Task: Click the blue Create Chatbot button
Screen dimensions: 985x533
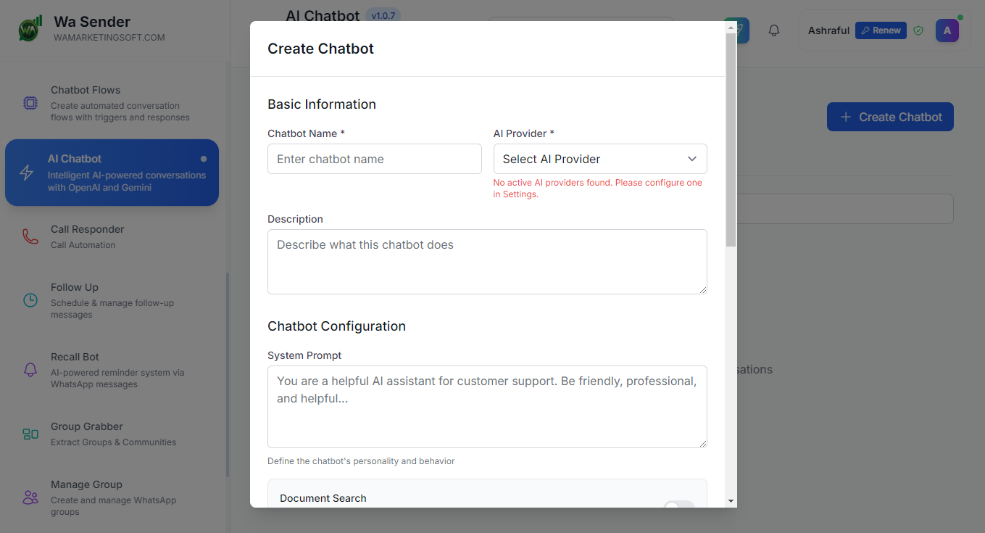Action: [890, 117]
